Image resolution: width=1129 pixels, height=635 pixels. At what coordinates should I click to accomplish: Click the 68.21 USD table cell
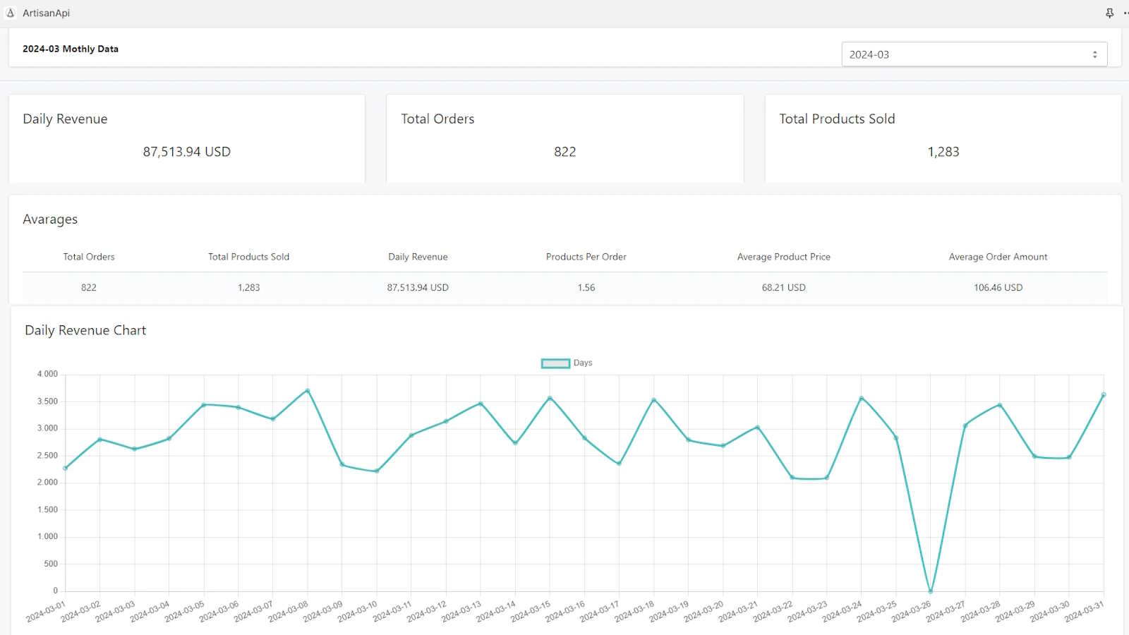[x=783, y=287]
